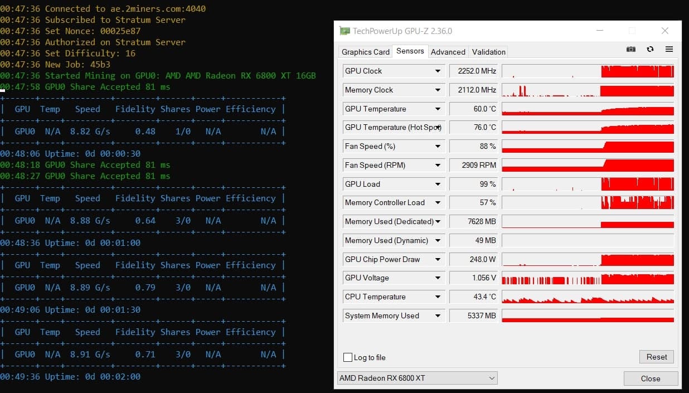689x393 pixels.
Task: Click the GPU Voltage value 1.056 V
Action: [x=473, y=278]
